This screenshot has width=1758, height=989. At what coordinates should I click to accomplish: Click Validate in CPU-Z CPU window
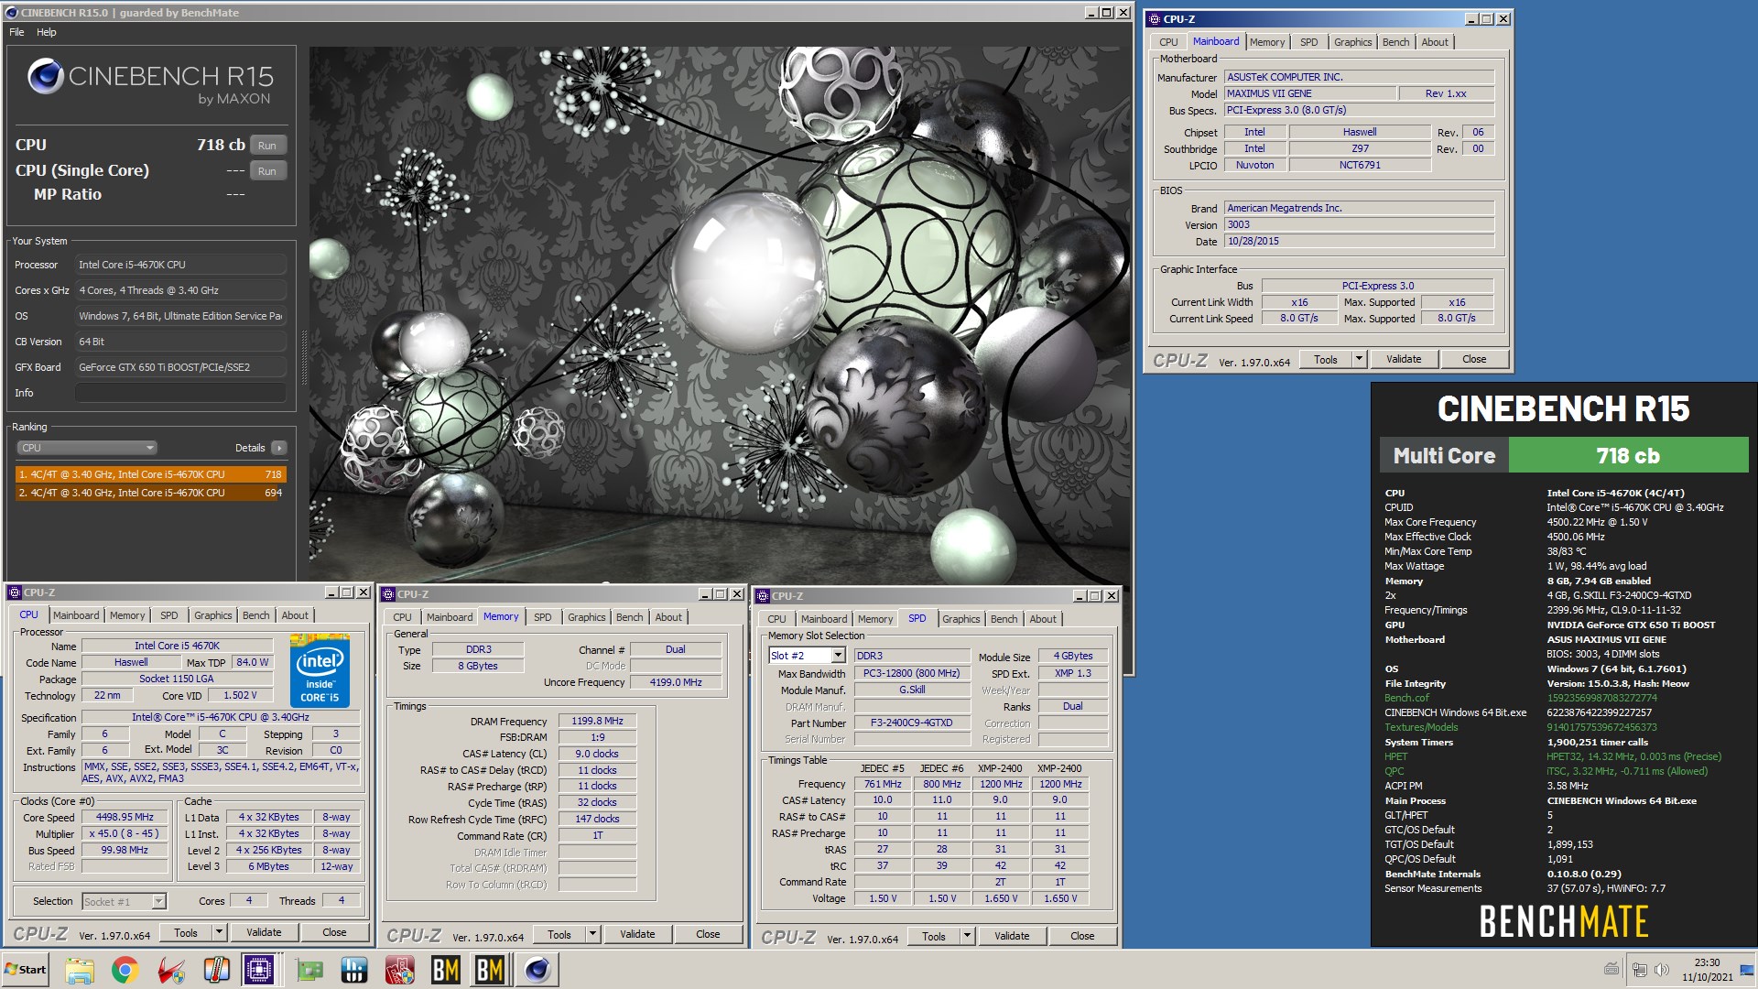[264, 932]
